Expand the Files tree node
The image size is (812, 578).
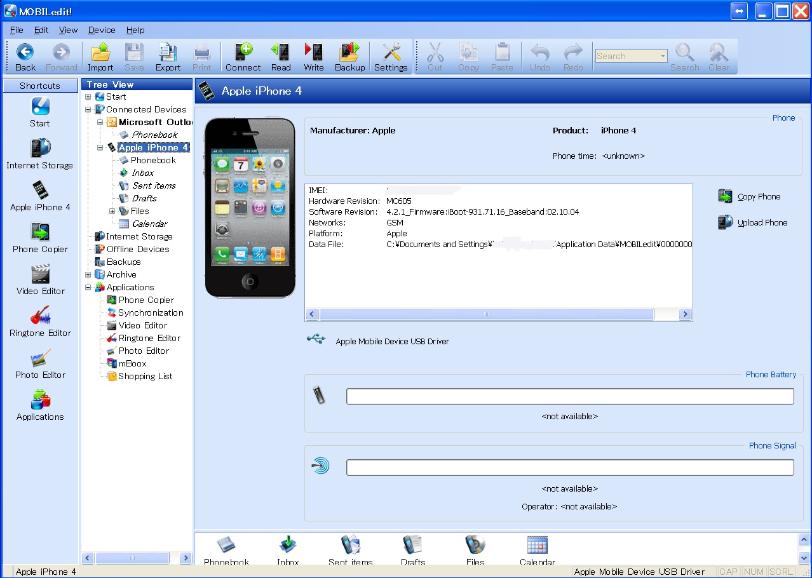pos(112,211)
